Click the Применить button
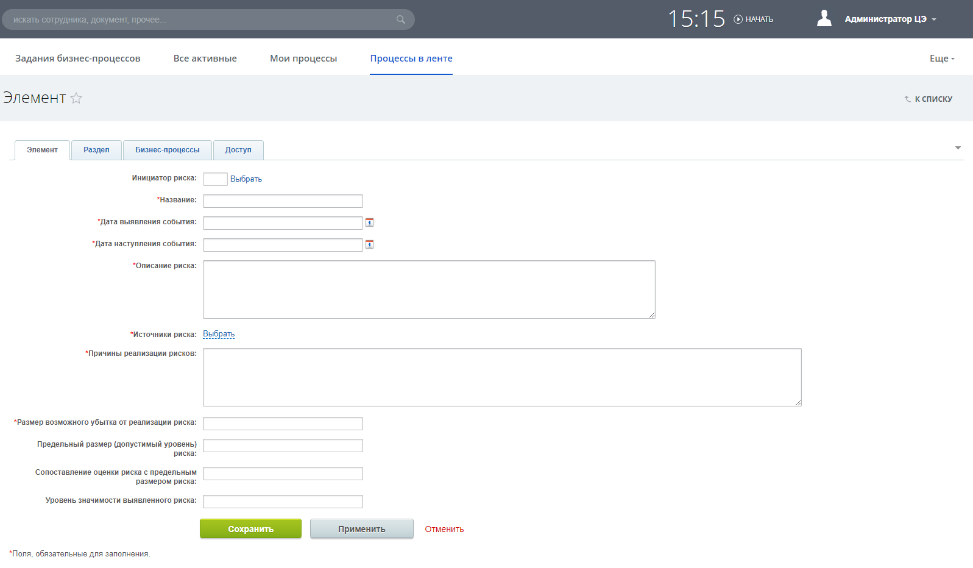Viewport: 973px width, 568px height. tap(361, 529)
